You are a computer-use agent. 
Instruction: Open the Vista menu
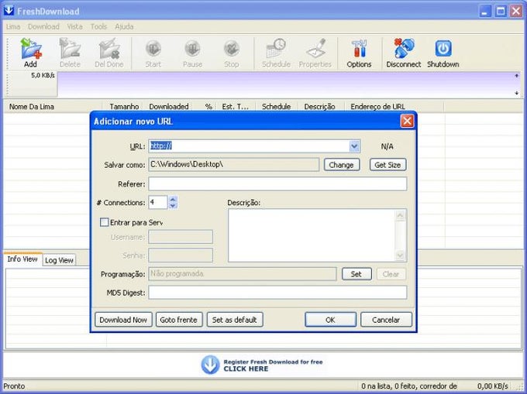tap(74, 26)
